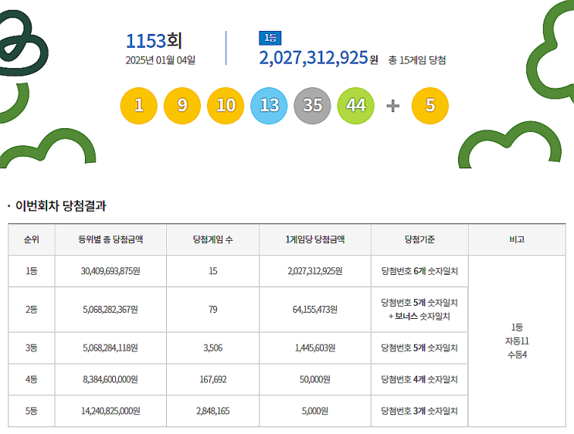
Task: Click the bonus ball number 5
Action: [430, 106]
